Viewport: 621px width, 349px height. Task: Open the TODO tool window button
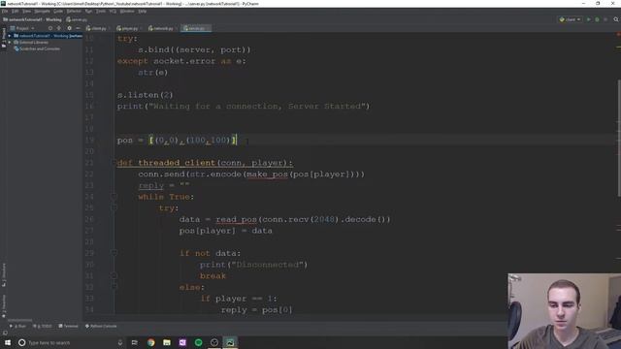(43, 326)
